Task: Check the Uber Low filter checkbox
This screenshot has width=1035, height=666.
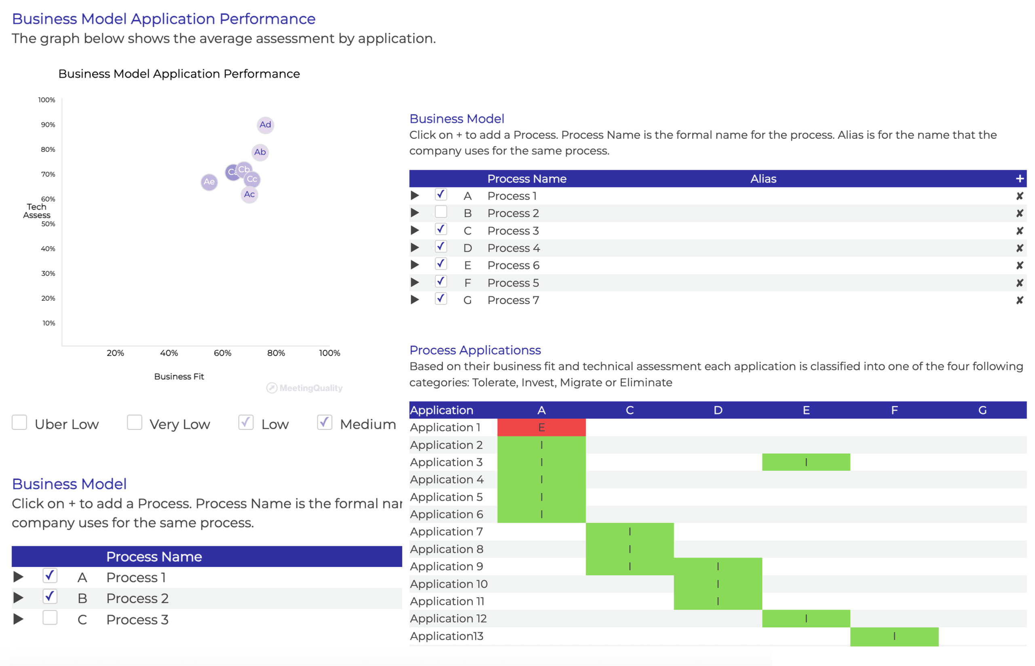Action: click(19, 423)
